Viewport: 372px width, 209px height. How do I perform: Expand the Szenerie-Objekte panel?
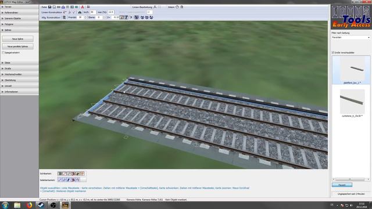(19, 18)
